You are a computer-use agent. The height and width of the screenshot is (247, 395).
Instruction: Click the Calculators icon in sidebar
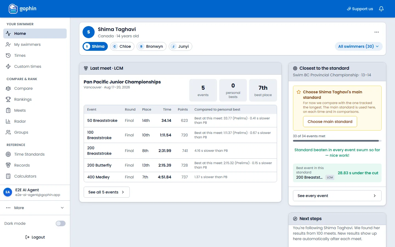(8, 176)
